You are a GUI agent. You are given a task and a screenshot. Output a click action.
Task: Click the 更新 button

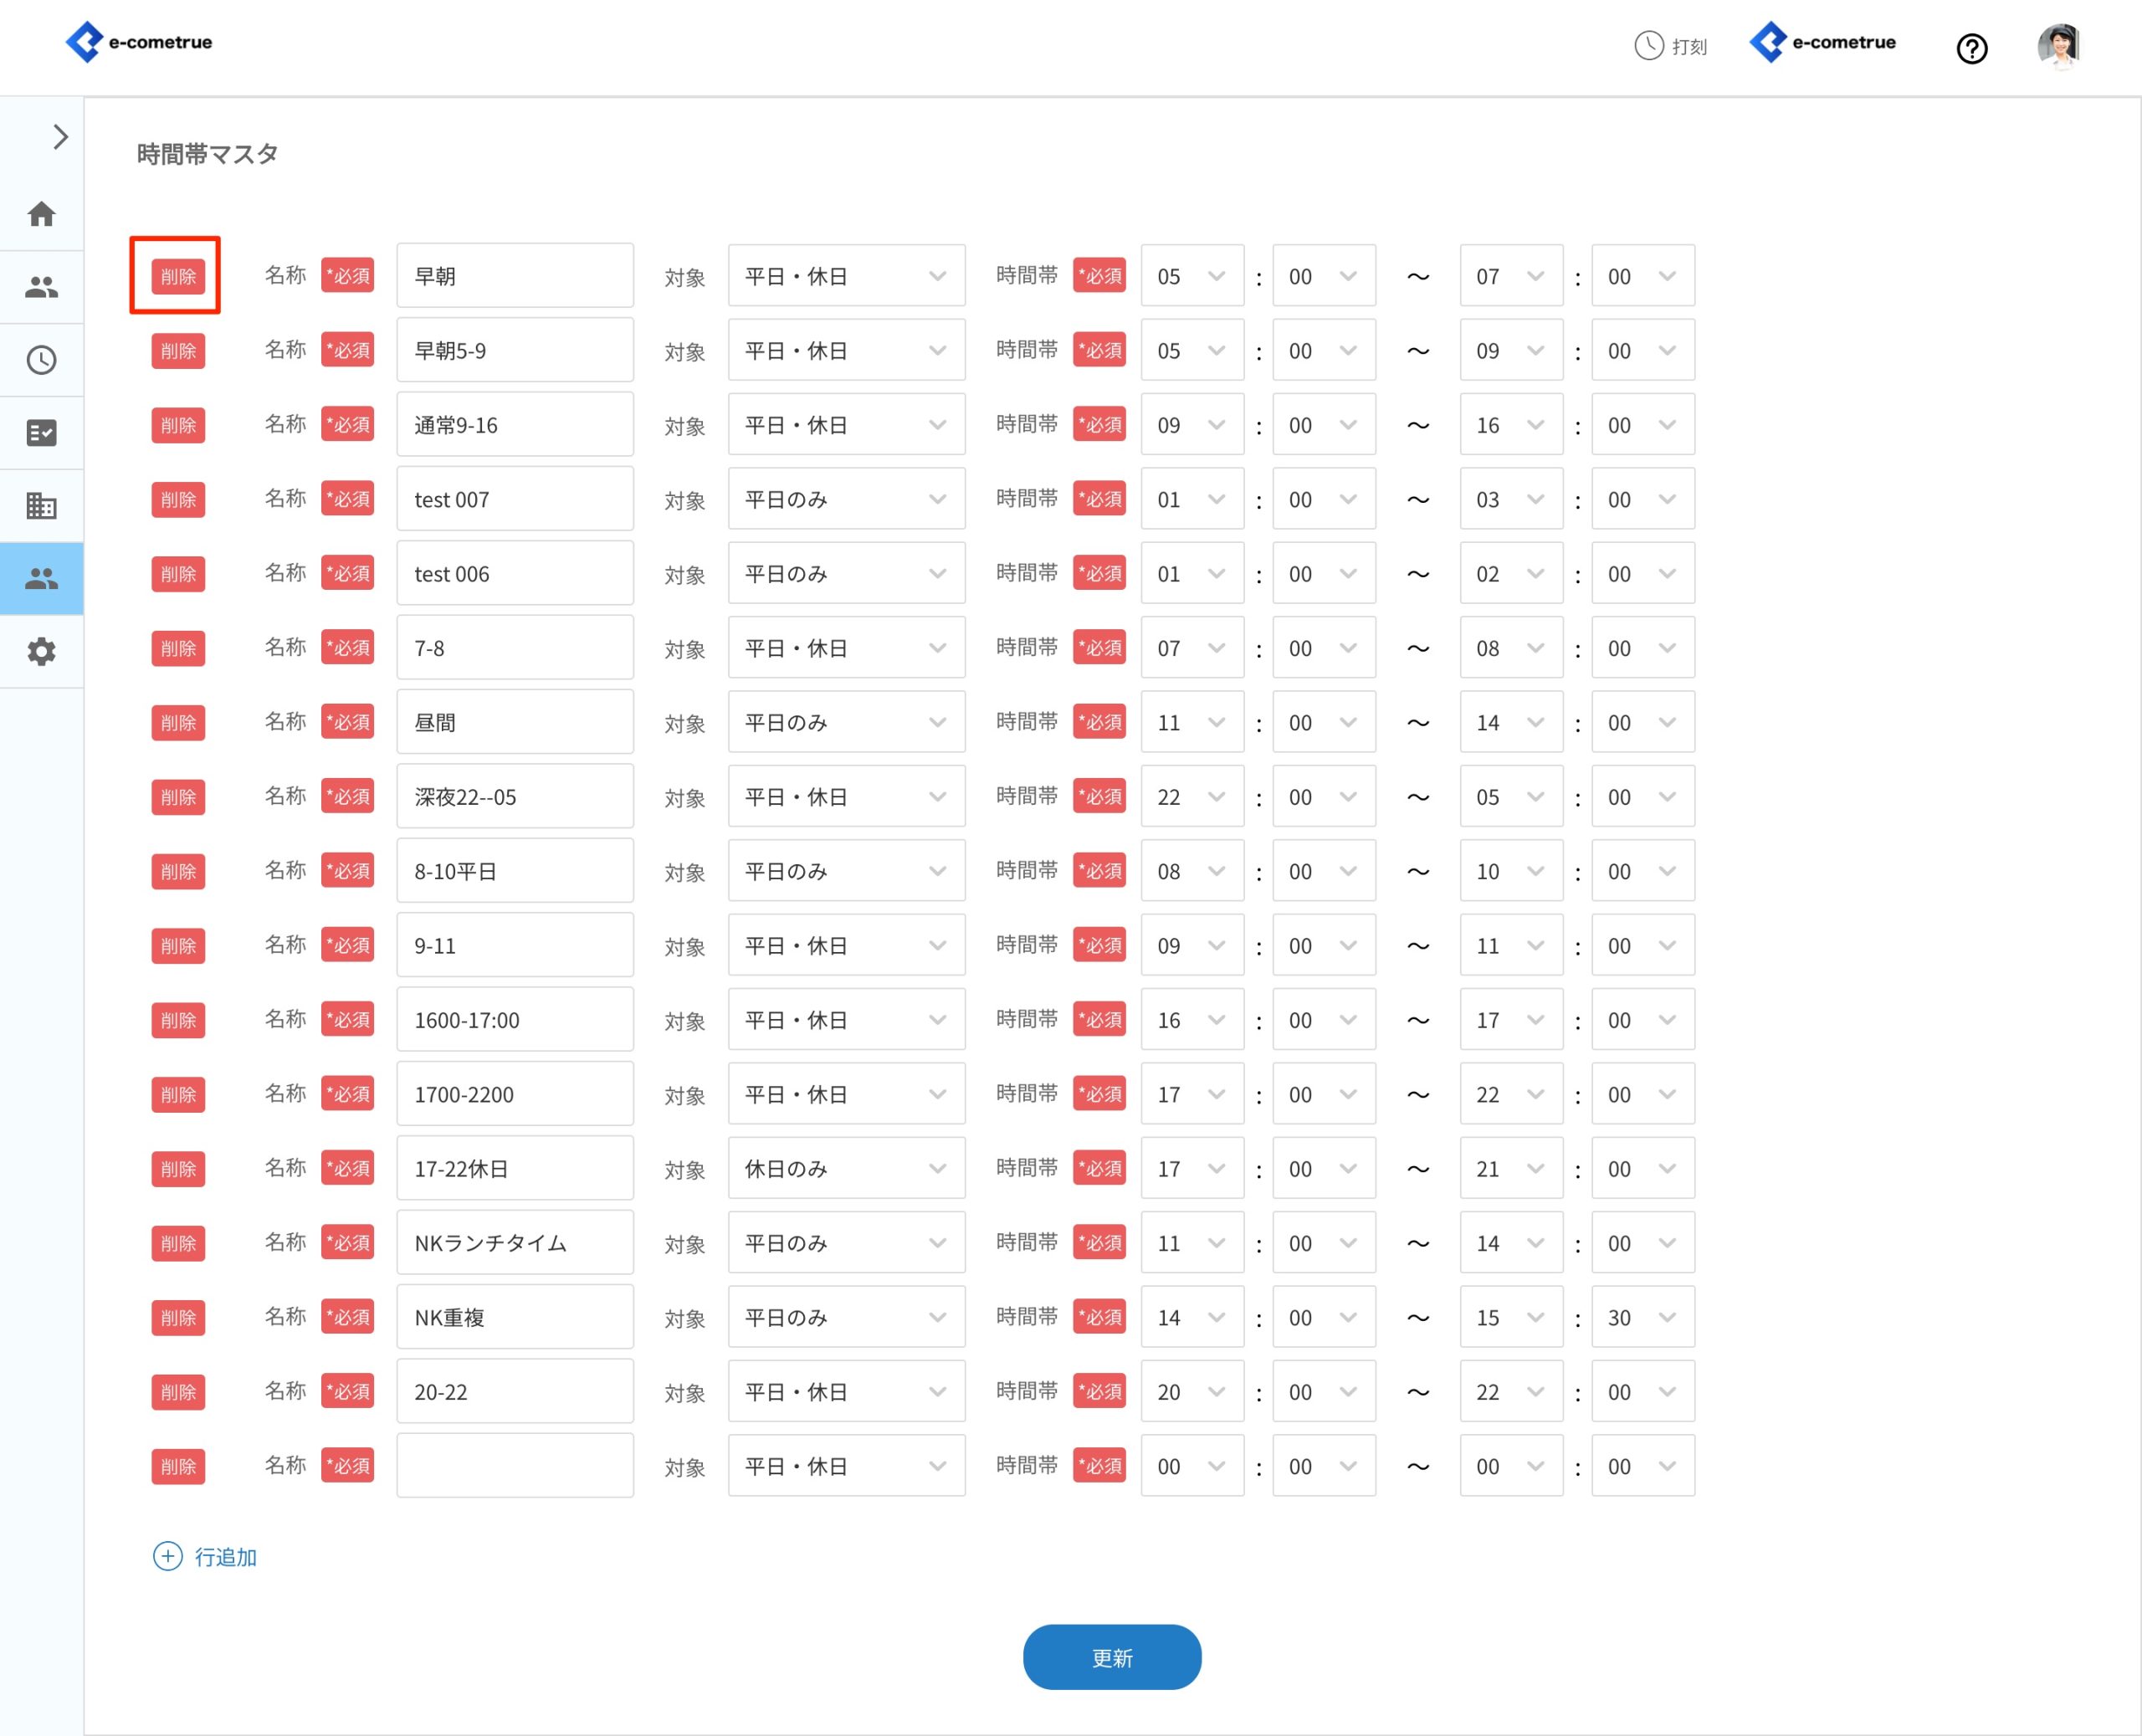click(x=1111, y=1657)
